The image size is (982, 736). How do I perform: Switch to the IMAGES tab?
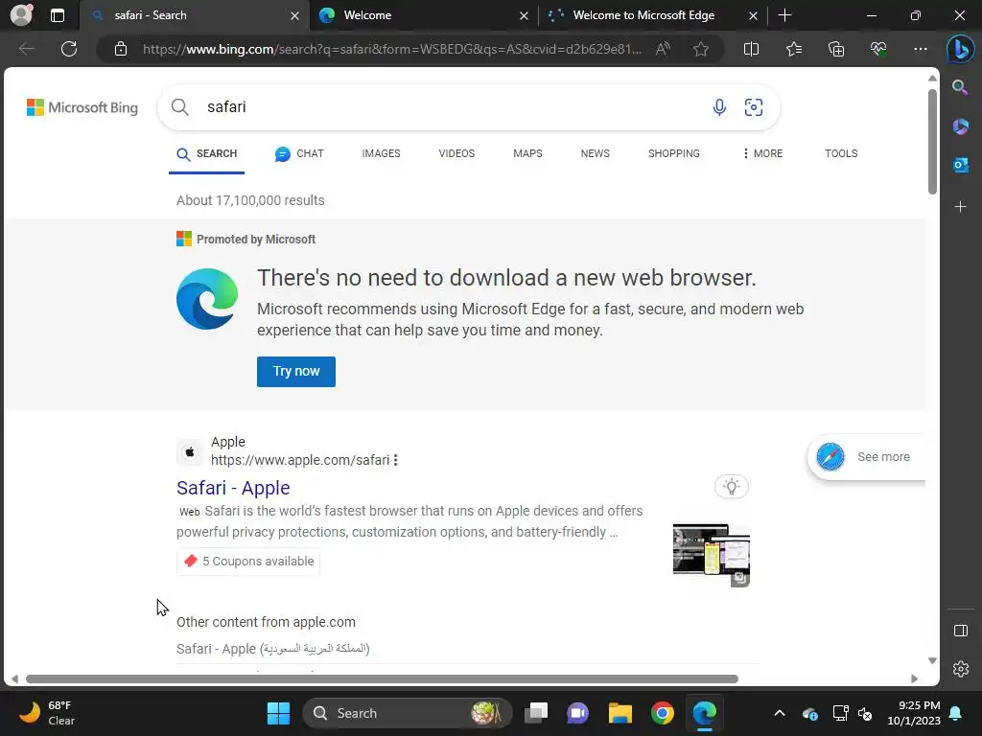[x=381, y=154]
